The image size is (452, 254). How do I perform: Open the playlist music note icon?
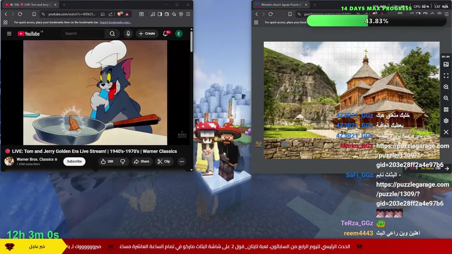(153, 14)
